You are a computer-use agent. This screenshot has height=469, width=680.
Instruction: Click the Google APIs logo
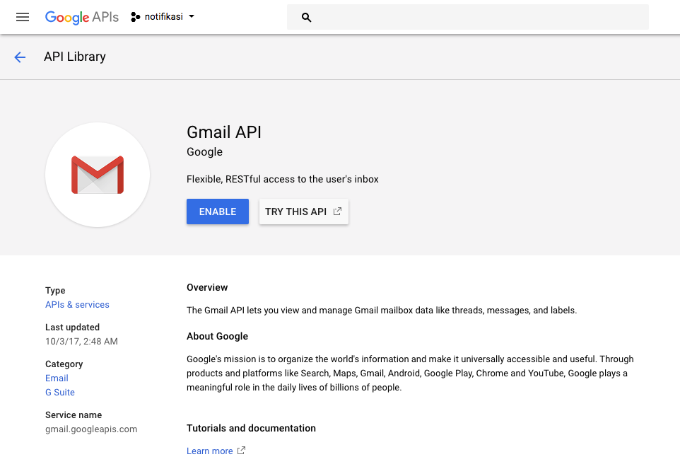coord(81,17)
